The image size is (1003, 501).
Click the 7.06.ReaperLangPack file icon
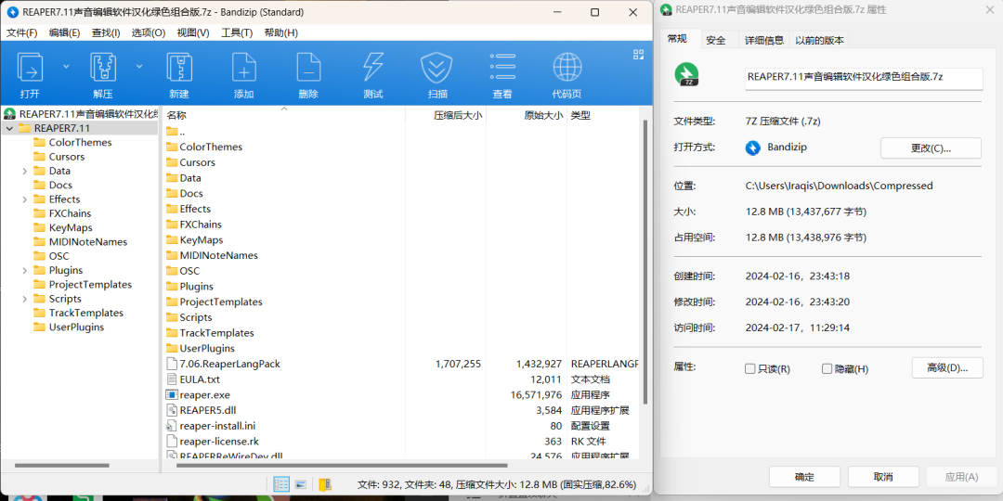(171, 364)
